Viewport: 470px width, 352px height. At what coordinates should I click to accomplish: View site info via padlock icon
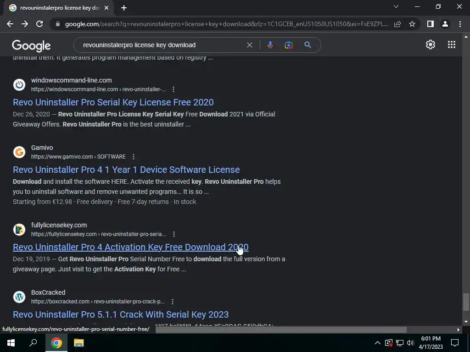point(58,24)
